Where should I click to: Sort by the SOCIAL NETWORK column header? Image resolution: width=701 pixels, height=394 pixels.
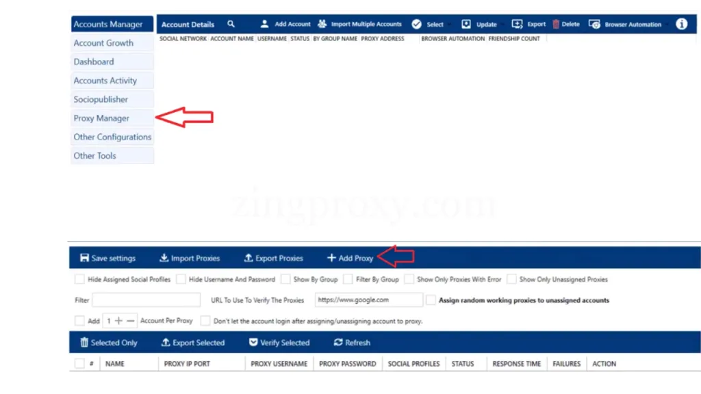(x=183, y=38)
